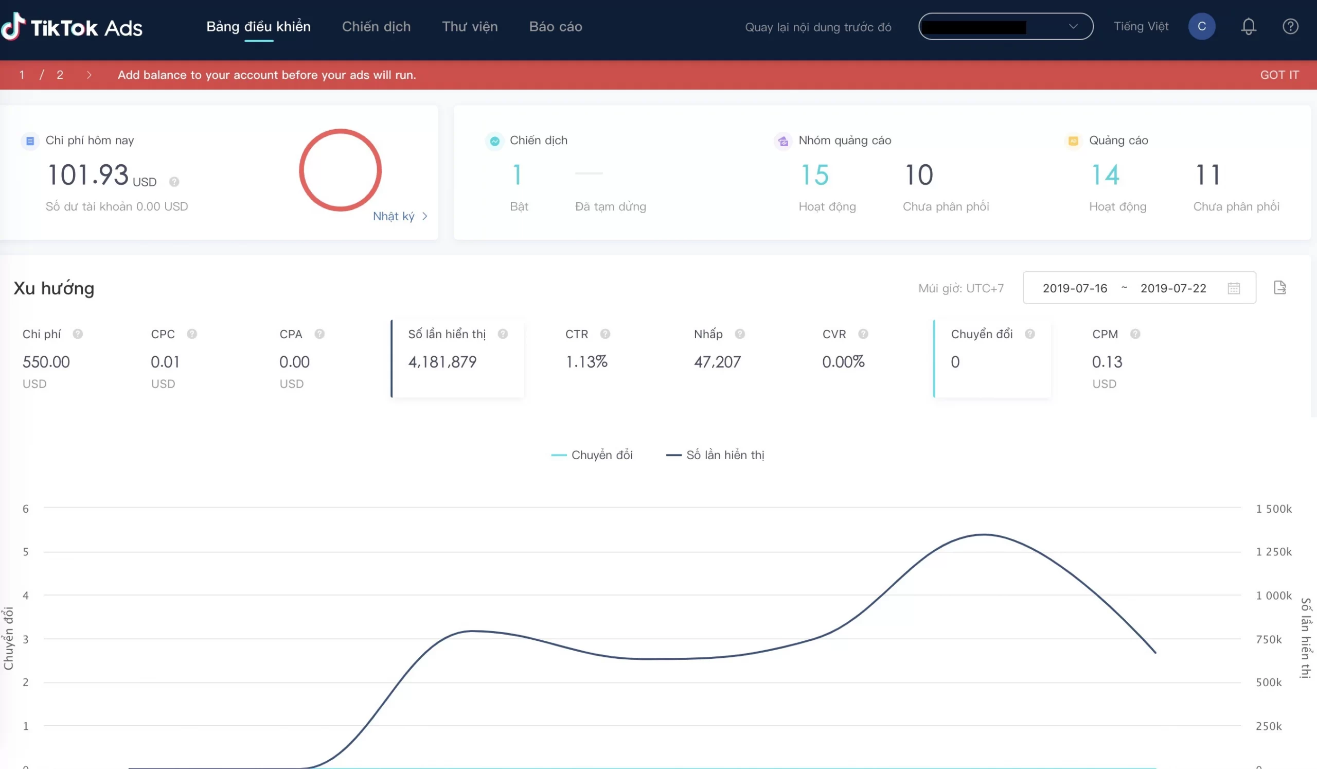The width and height of the screenshot is (1317, 769).
Task: Click the TikTok Ads logo
Action: pos(72,27)
